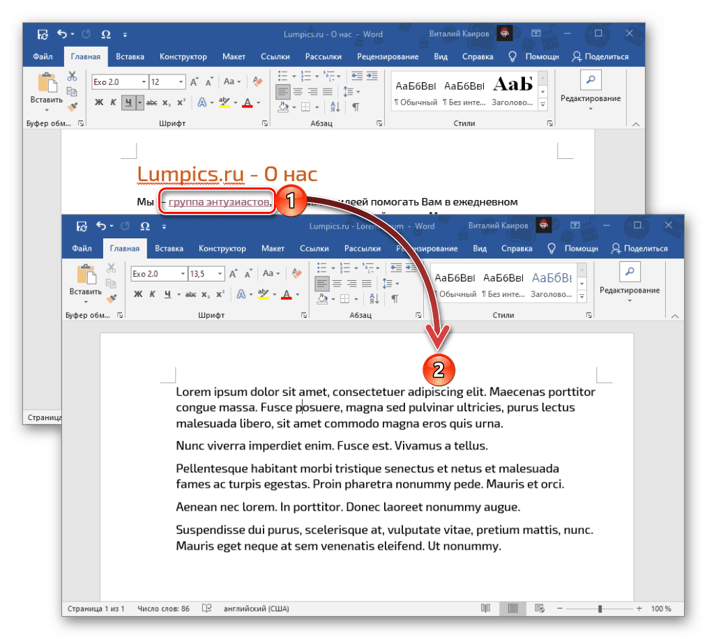Open font size 13,5 dropdown in front window
This screenshot has width=707, height=639.
[x=220, y=274]
